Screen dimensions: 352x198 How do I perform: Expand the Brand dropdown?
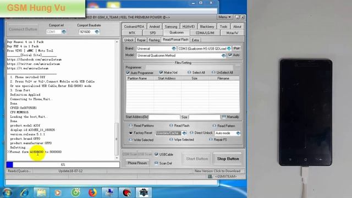tap(174, 48)
